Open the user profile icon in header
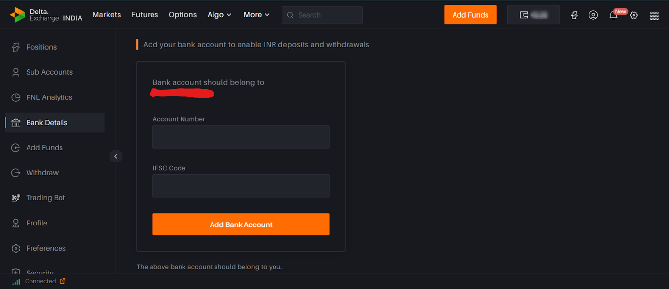This screenshot has width=669, height=289. pos(593,15)
